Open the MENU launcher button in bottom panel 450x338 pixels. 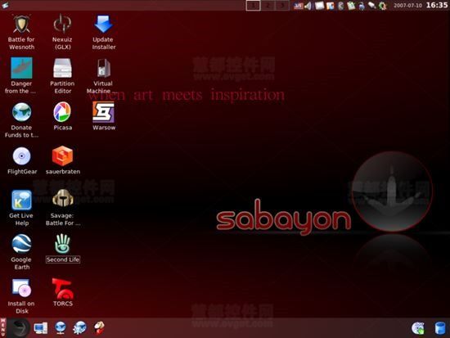3,327
